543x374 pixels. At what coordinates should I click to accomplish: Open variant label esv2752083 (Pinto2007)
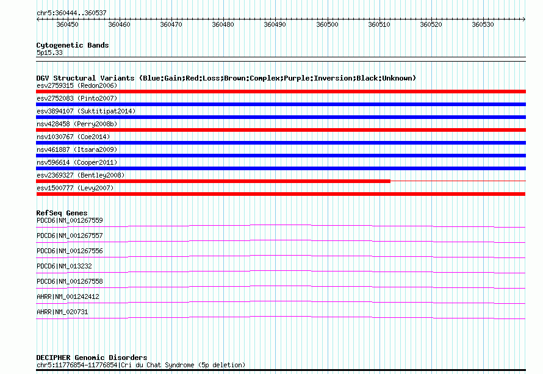[x=77, y=98]
